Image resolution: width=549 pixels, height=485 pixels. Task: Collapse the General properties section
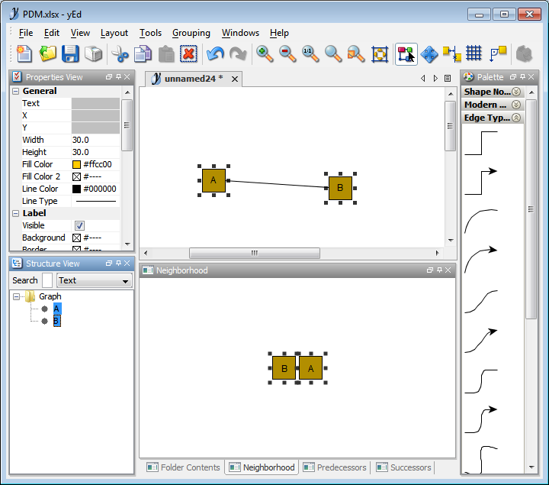[x=16, y=91]
